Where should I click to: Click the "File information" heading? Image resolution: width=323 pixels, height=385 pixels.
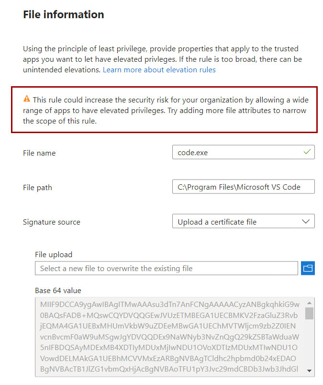click(x=64, y=14)
